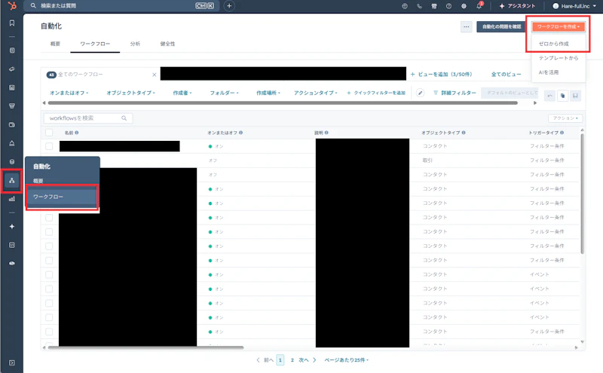Toggle the select-all checkbox in header

(x=49, y=133)
